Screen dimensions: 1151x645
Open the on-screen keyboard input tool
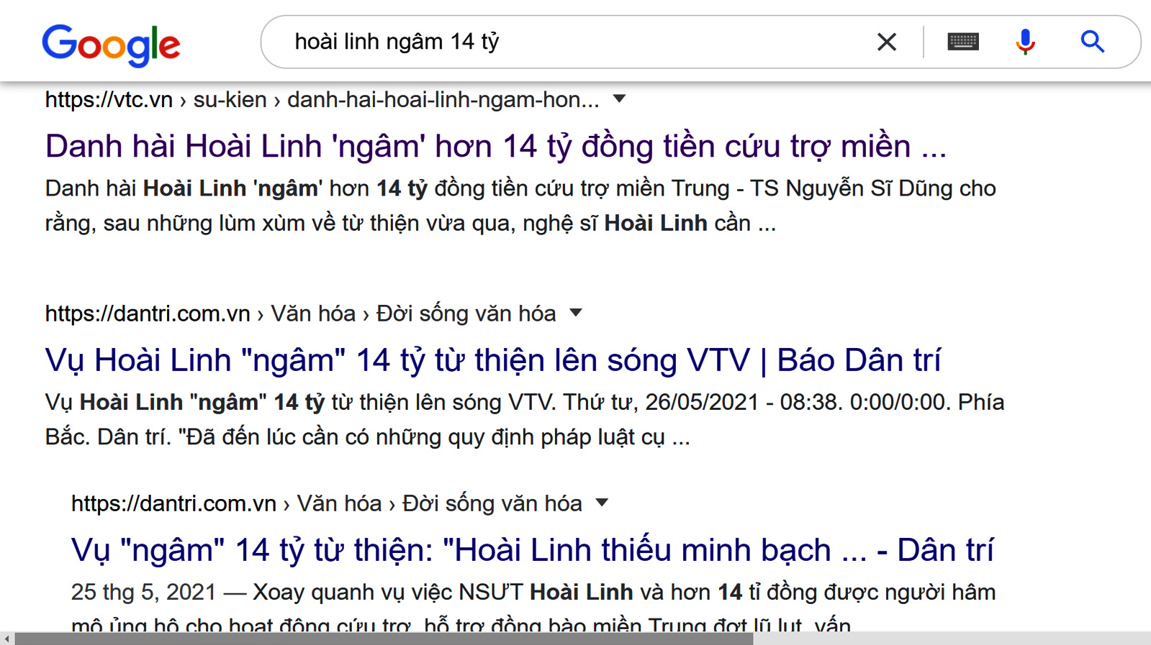pos(962,42)
